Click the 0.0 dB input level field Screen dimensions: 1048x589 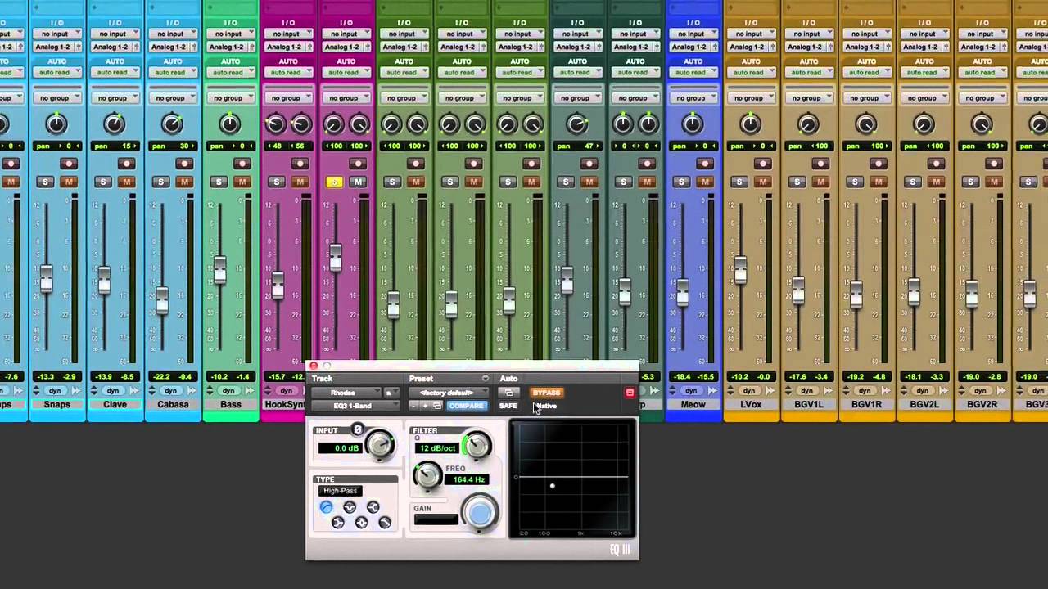click(341, 448)
